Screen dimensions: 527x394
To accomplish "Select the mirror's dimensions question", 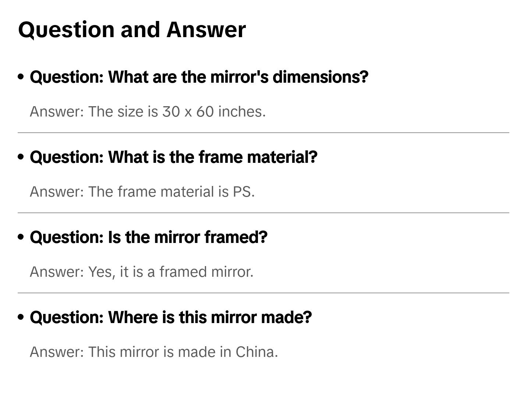I will click(199, 77).
